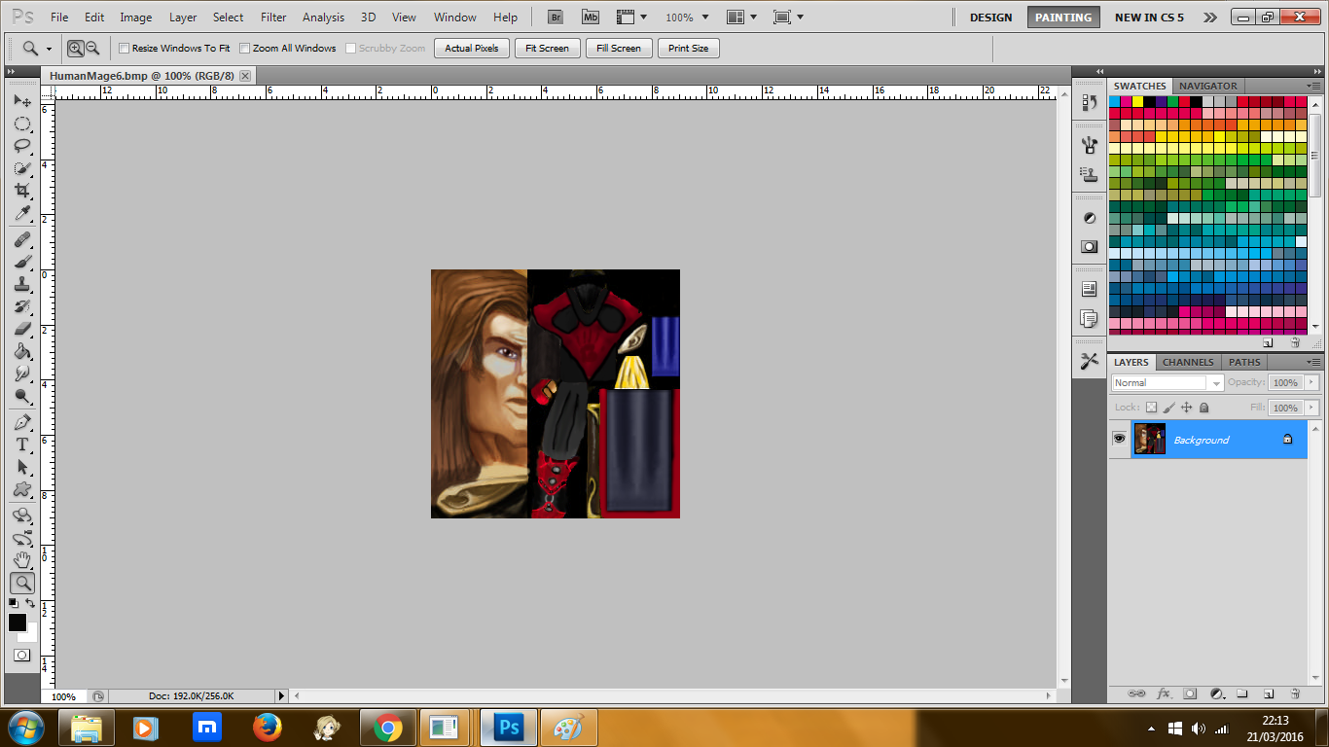Select the Brush tool
The image size is (1329, 747).
[x=22, y=262]
